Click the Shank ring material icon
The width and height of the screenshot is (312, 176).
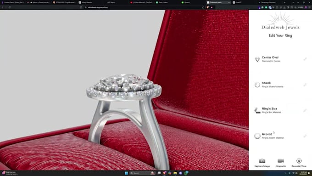tap(257, 85)
